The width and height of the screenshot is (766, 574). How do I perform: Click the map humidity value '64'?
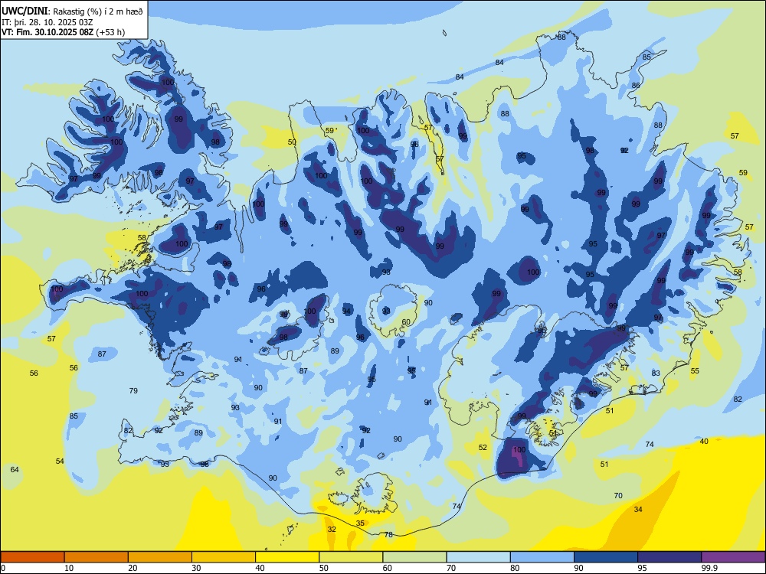tap(15, 469)
